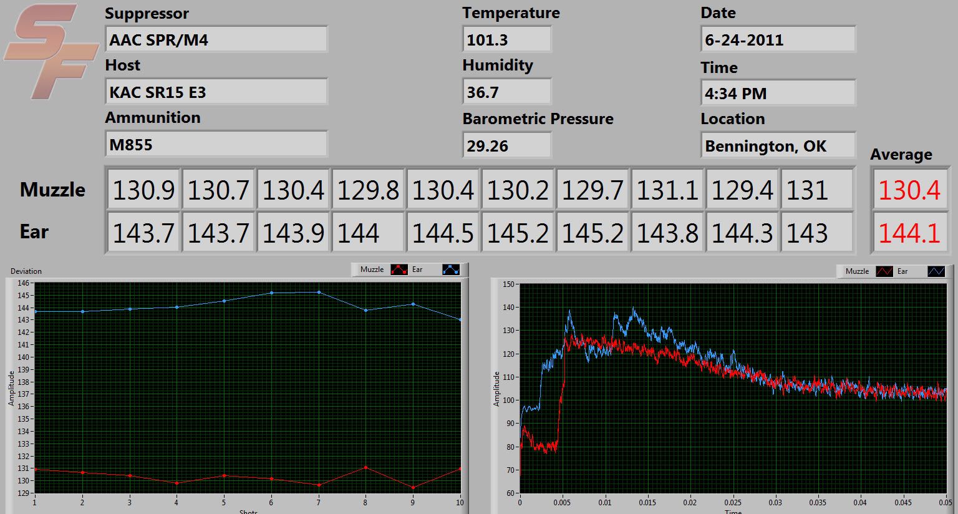The height and width of the screenshot is (514, 958).
Task: Click Deviation chart y-axis value 129
Action: pos(23,493)
